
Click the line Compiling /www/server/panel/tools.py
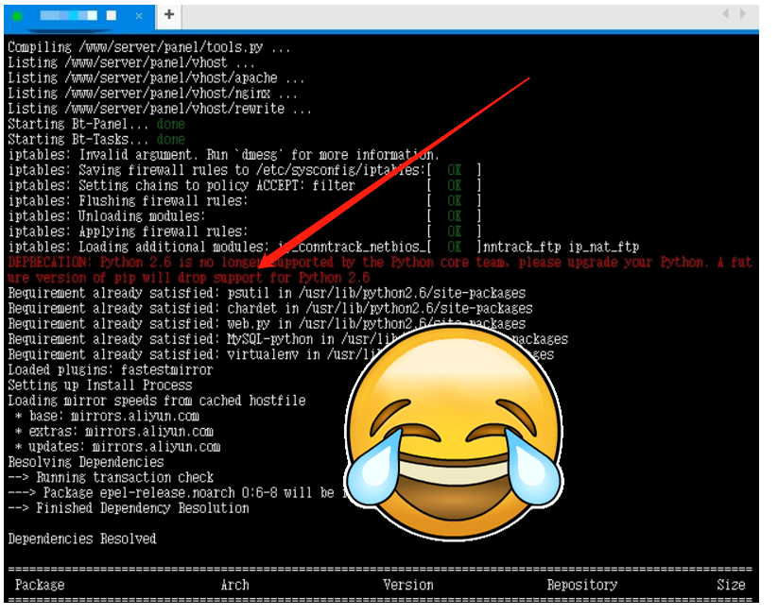(148, 47)
